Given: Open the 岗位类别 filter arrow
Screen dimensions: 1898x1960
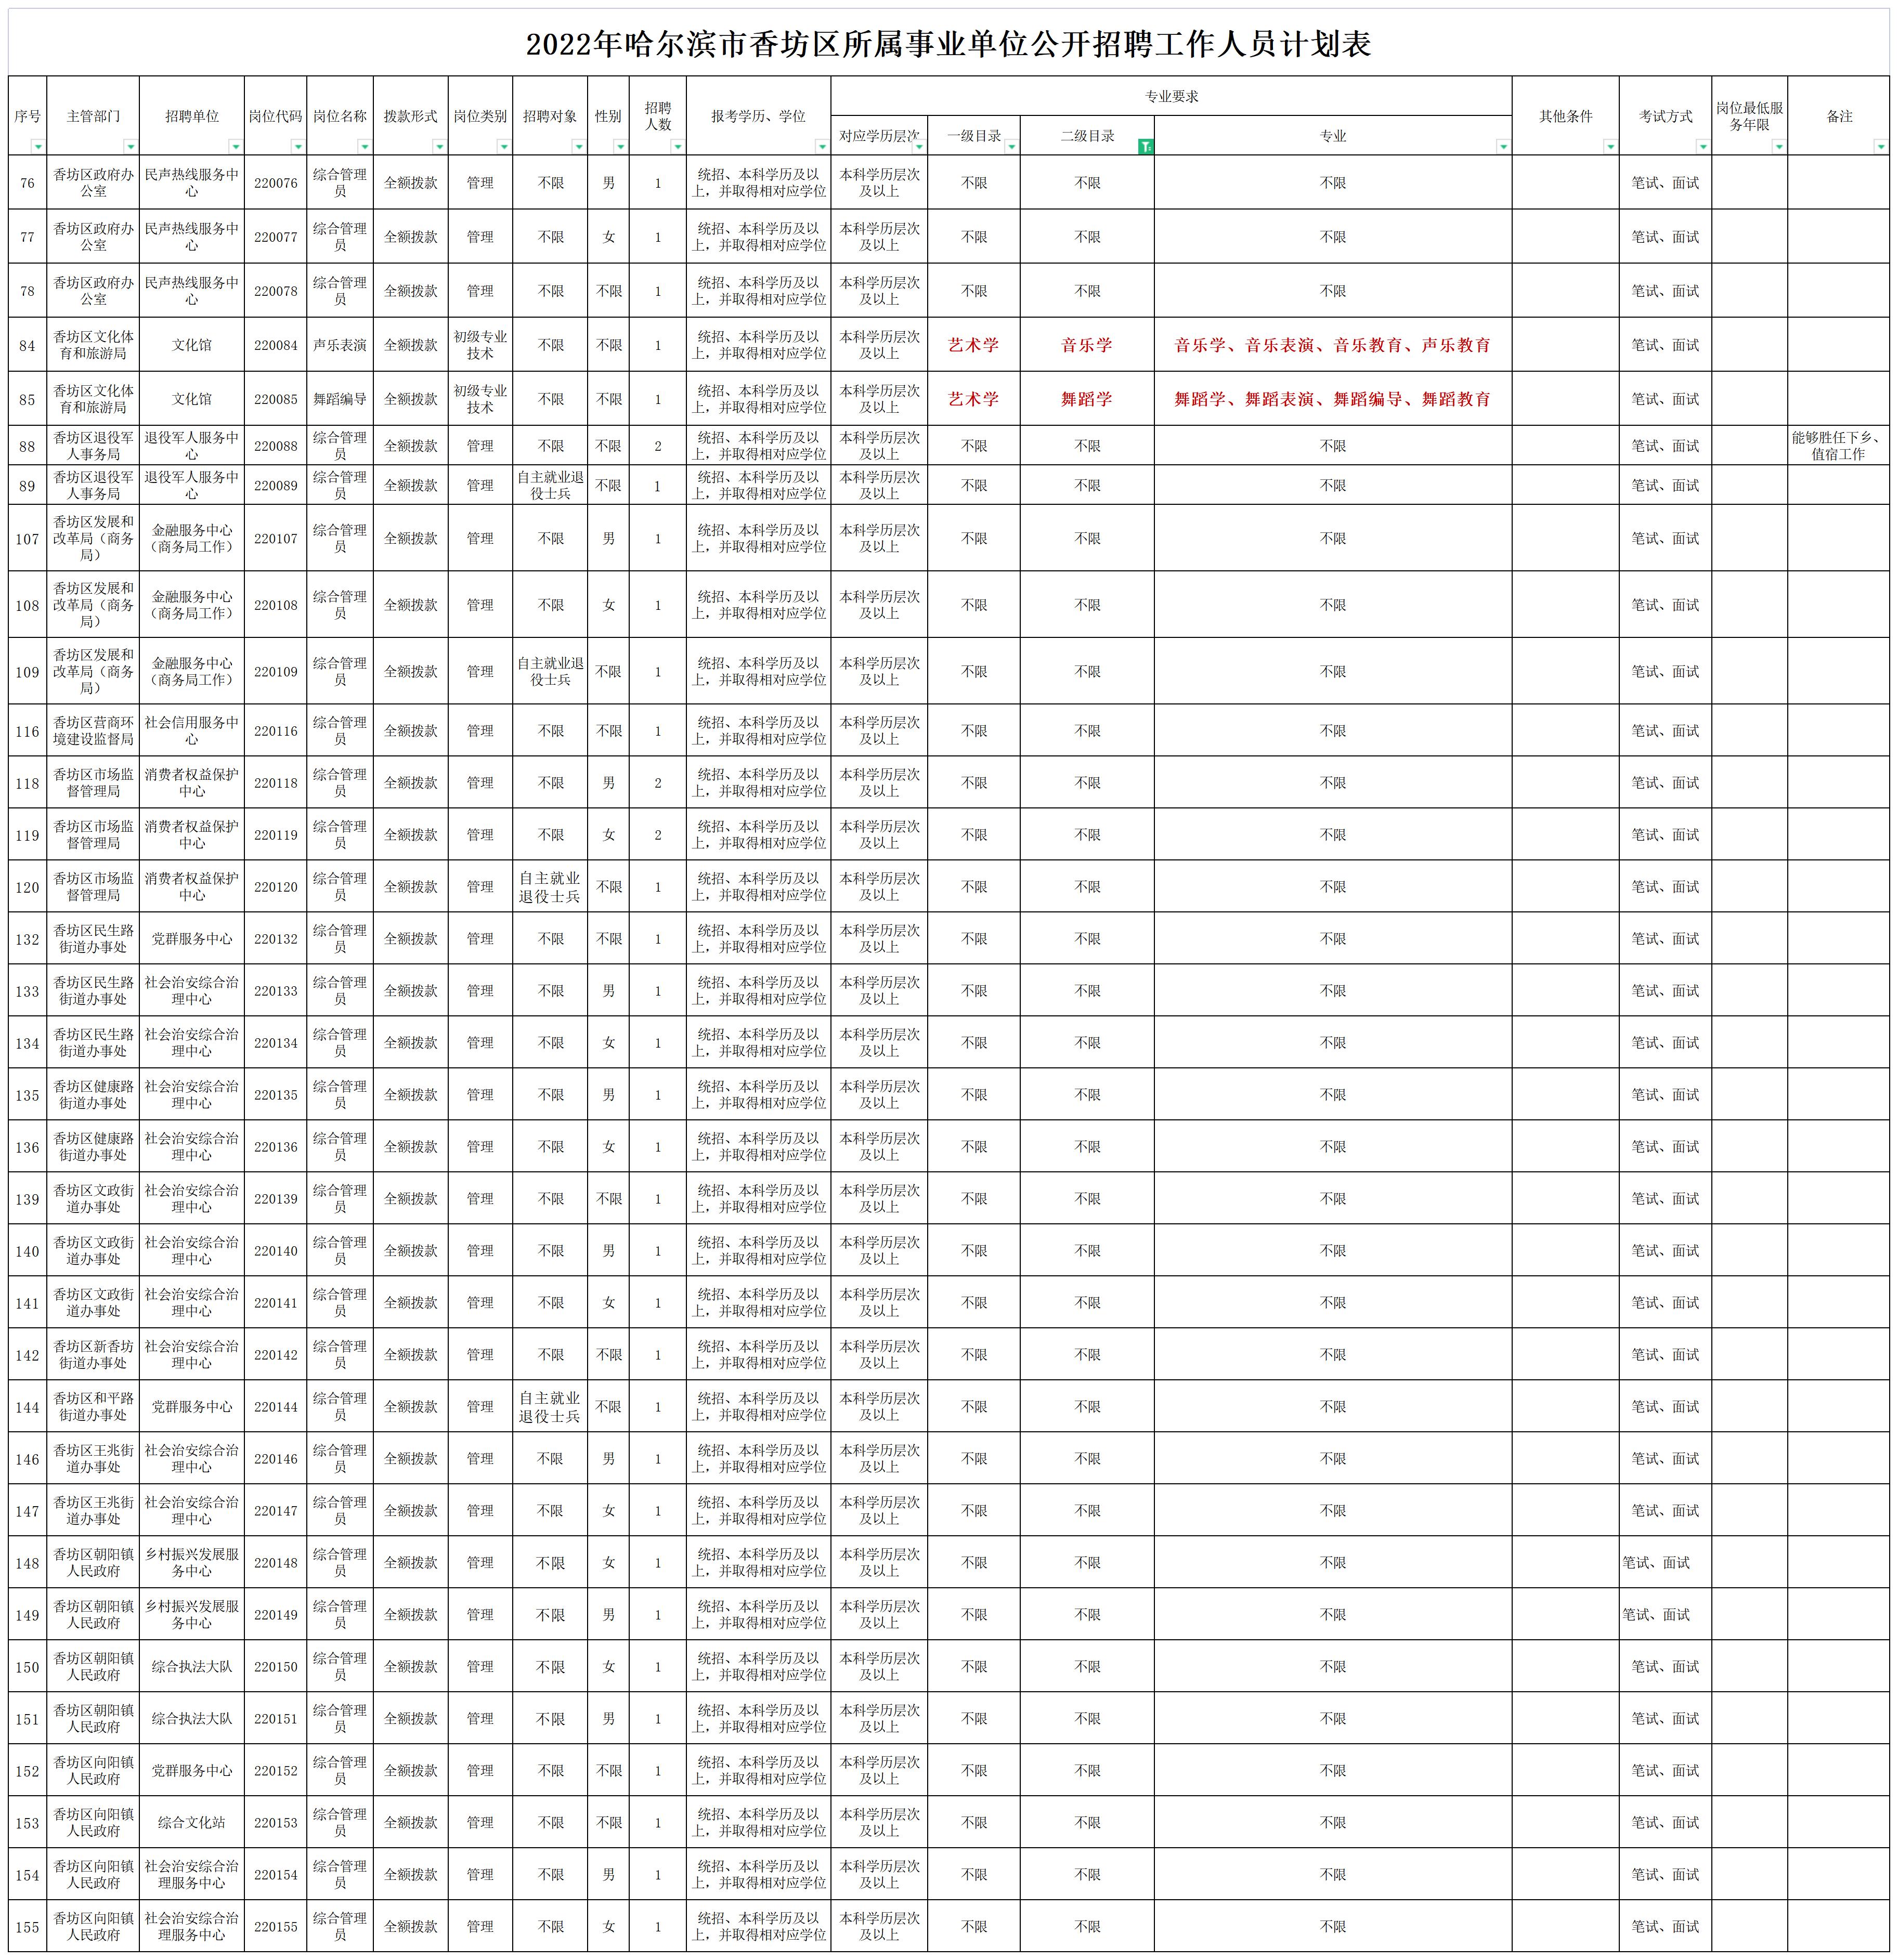Looking at the screenshot, I should (x=503, y=147).
